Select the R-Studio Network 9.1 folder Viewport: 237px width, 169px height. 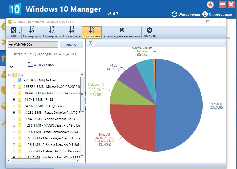coord(54,145)
